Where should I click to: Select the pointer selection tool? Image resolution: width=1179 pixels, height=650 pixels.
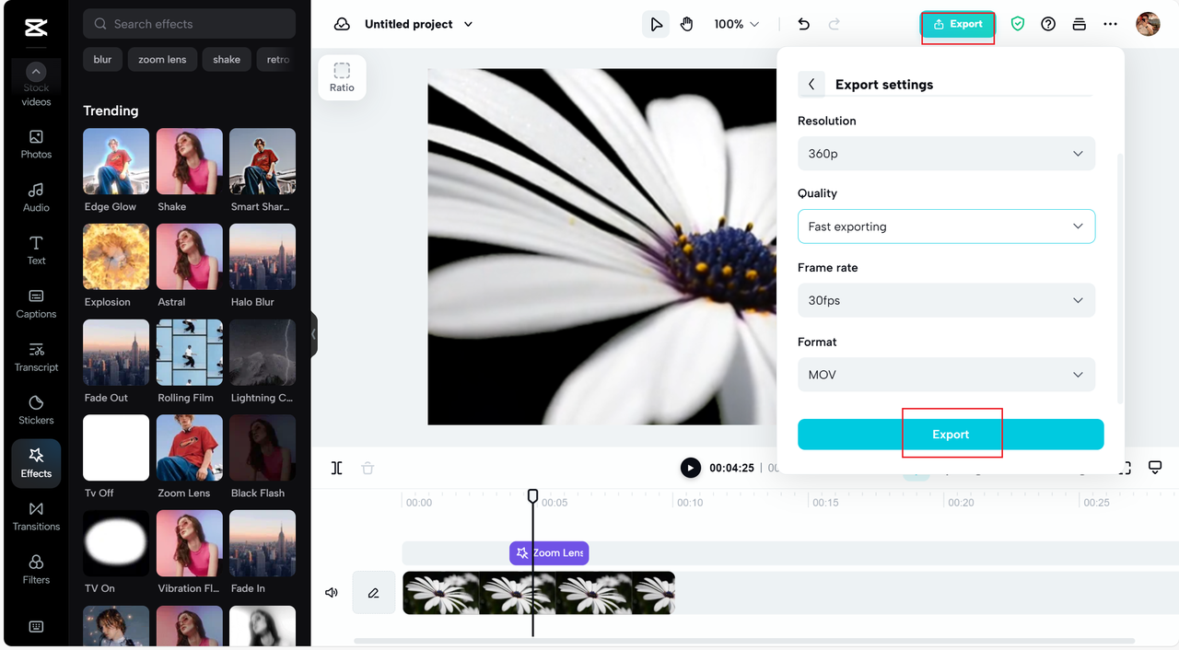[x=656, y=24]
